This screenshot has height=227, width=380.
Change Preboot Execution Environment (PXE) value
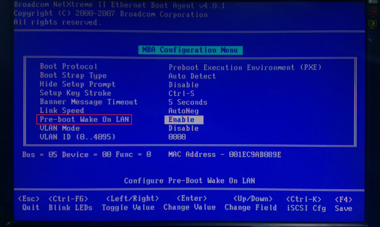click(245, 67)
